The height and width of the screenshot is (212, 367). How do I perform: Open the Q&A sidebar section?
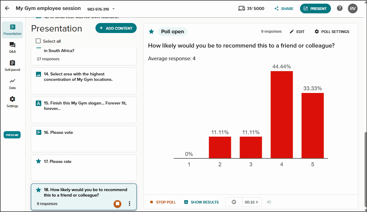(x=12, y=48)
